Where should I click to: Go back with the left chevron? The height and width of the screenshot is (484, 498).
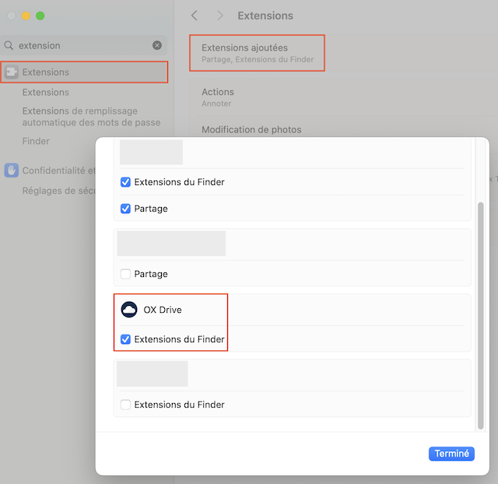click(195, 16)
